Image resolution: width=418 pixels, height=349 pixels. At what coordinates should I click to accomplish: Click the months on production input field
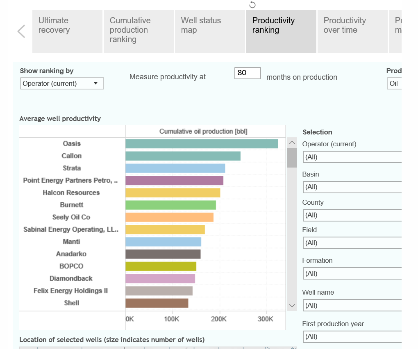point(248,73)
